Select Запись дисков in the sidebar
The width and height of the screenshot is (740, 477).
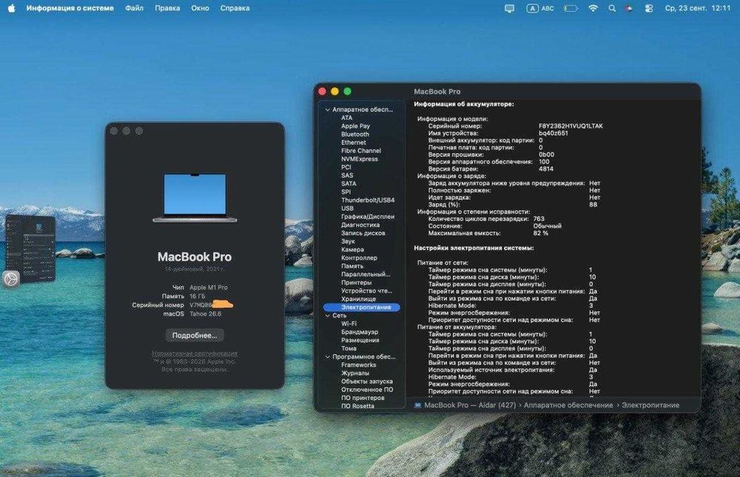tap(363, 233)
